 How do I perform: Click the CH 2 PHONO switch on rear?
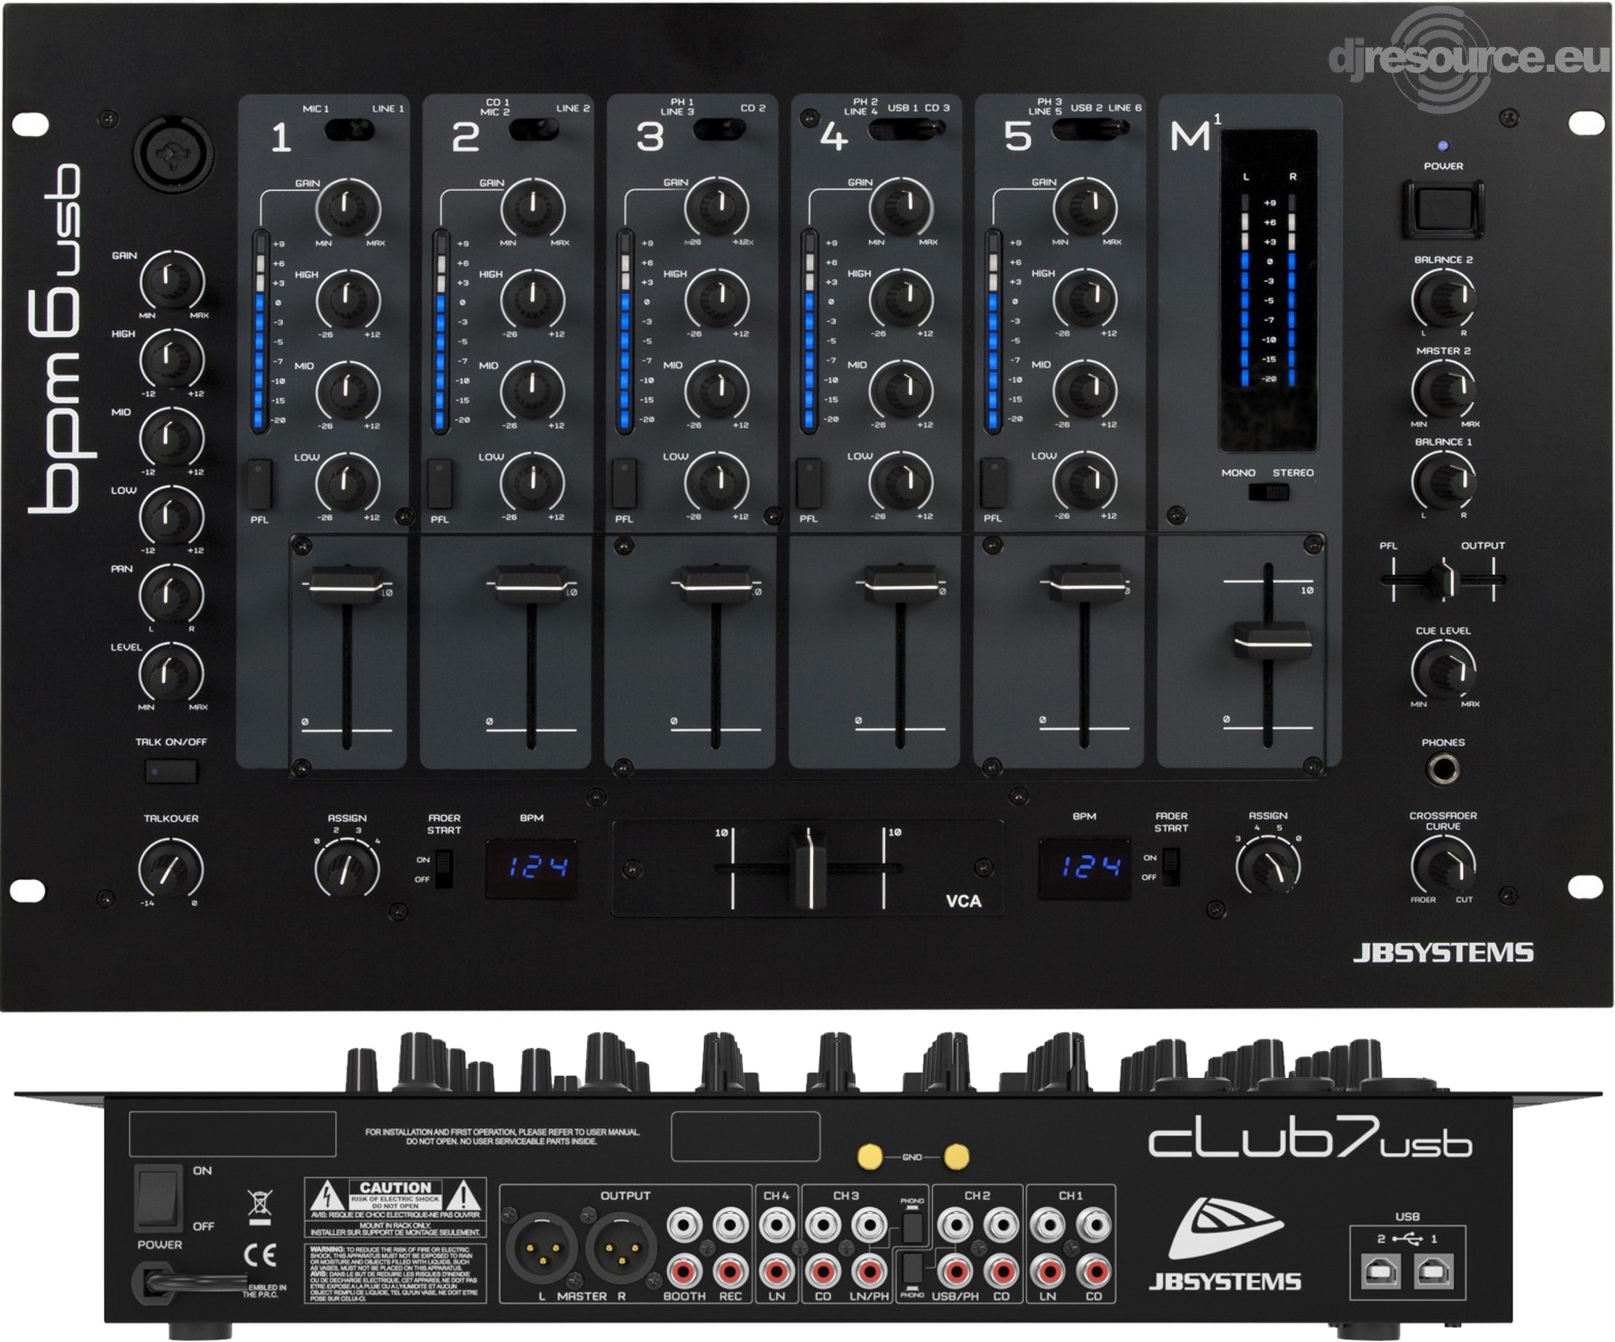point(913,1268)
